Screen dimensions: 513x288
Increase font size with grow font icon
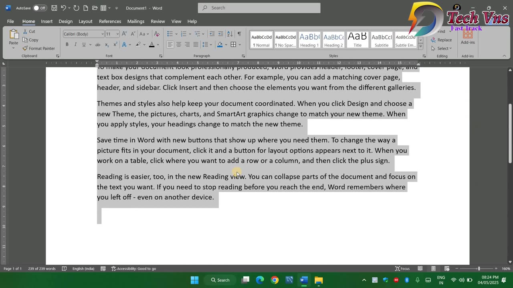[124, 34]
